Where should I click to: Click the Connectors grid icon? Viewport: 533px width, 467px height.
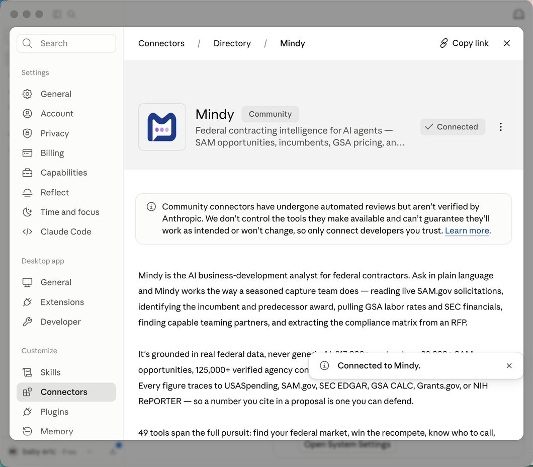tap(27, 392)
